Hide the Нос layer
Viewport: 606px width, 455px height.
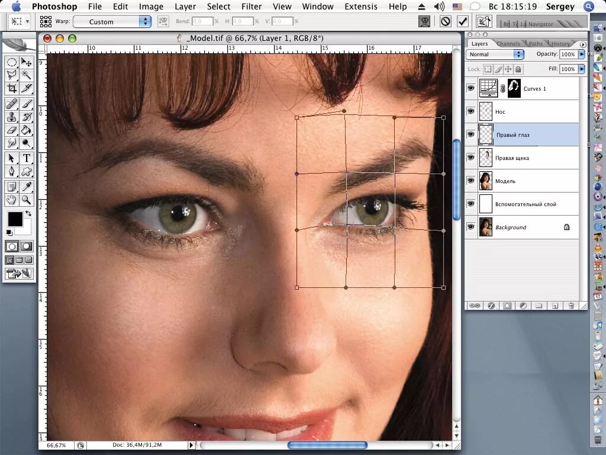(470, 111)
